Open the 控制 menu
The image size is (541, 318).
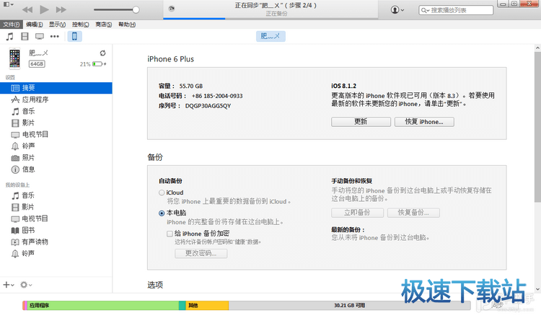click(80, 25)
